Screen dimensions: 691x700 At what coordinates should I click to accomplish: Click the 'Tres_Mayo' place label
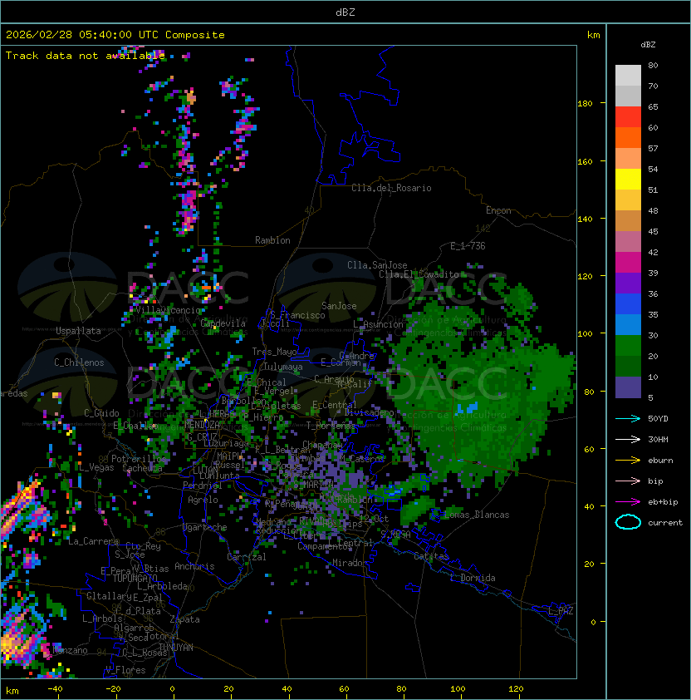pyautogui.click(x=274, y=352)
